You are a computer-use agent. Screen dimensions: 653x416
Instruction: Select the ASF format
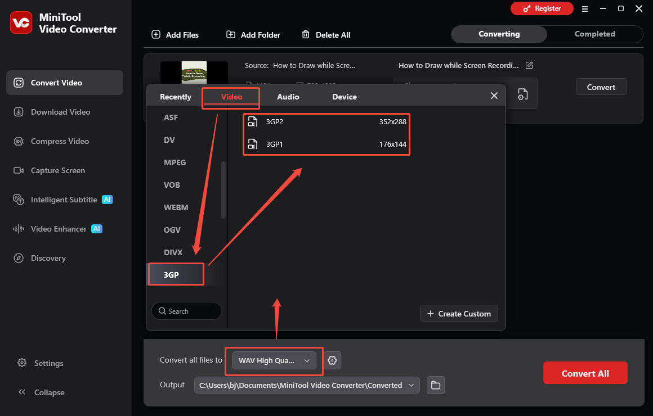[171, 117]
